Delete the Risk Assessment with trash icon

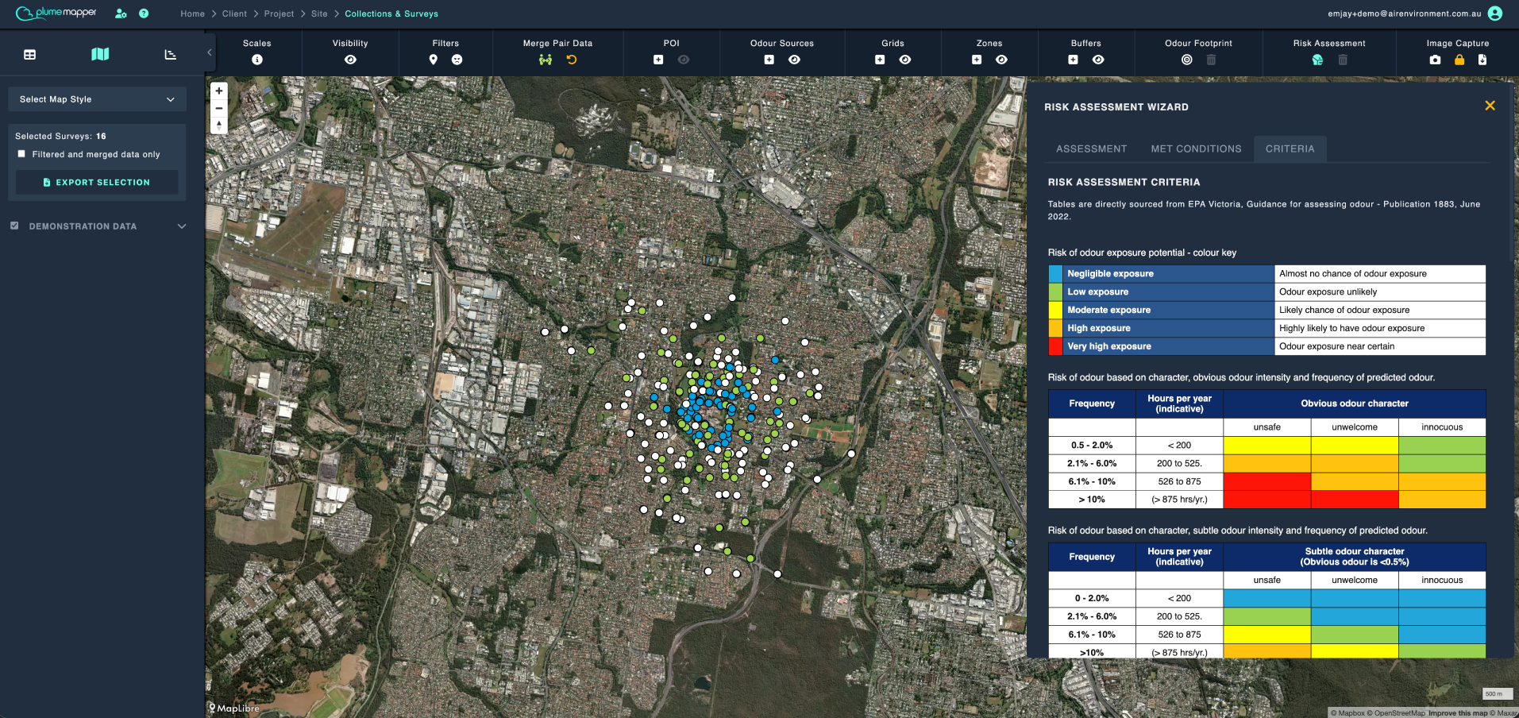coord(1343,60)
